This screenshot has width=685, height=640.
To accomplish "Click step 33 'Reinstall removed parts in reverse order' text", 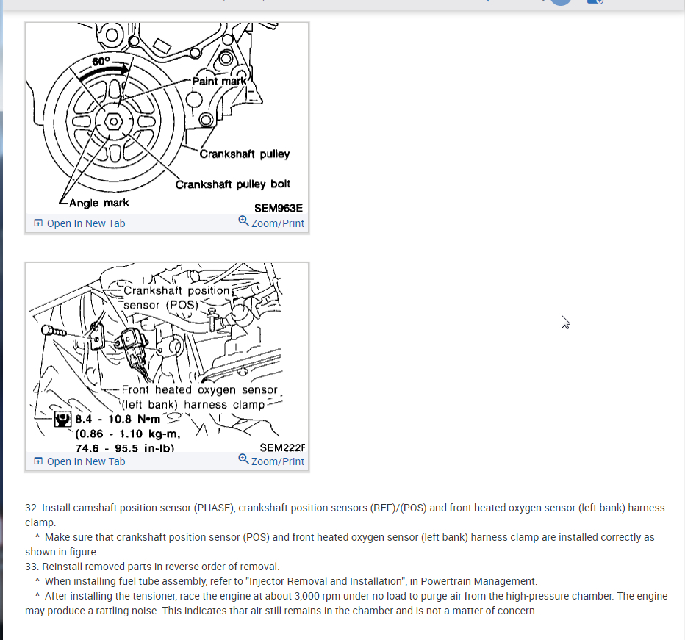I will click(152, 567).
